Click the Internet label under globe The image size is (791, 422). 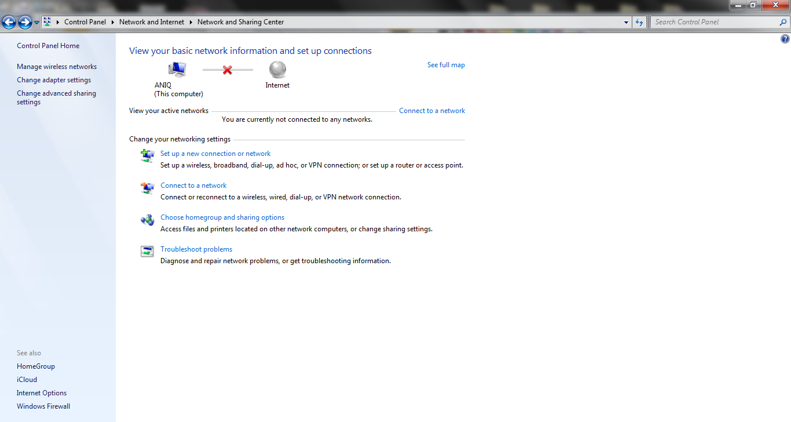point(277,85)
